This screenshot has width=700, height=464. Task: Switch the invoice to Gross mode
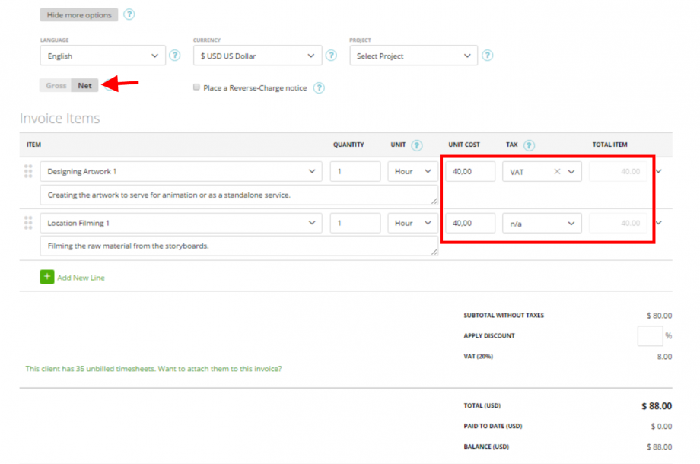[x=55, y=85]
